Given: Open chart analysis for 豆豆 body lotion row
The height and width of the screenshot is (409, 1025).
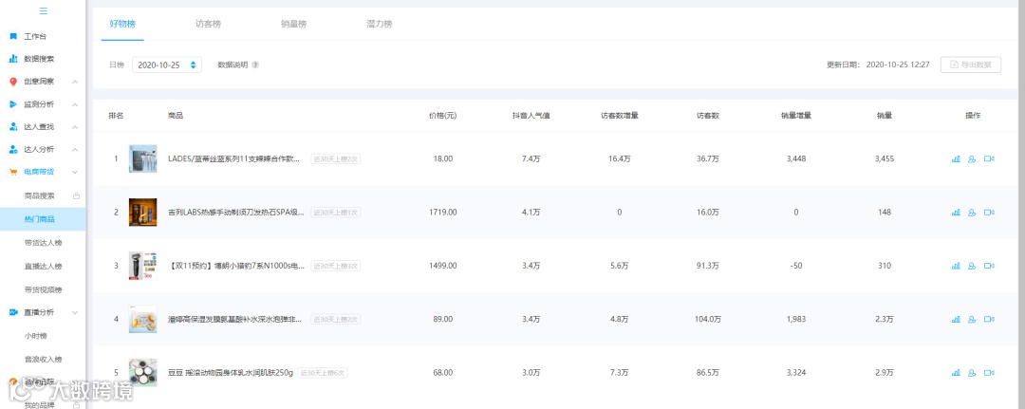Looking at the screenshot, I should 956,373.
